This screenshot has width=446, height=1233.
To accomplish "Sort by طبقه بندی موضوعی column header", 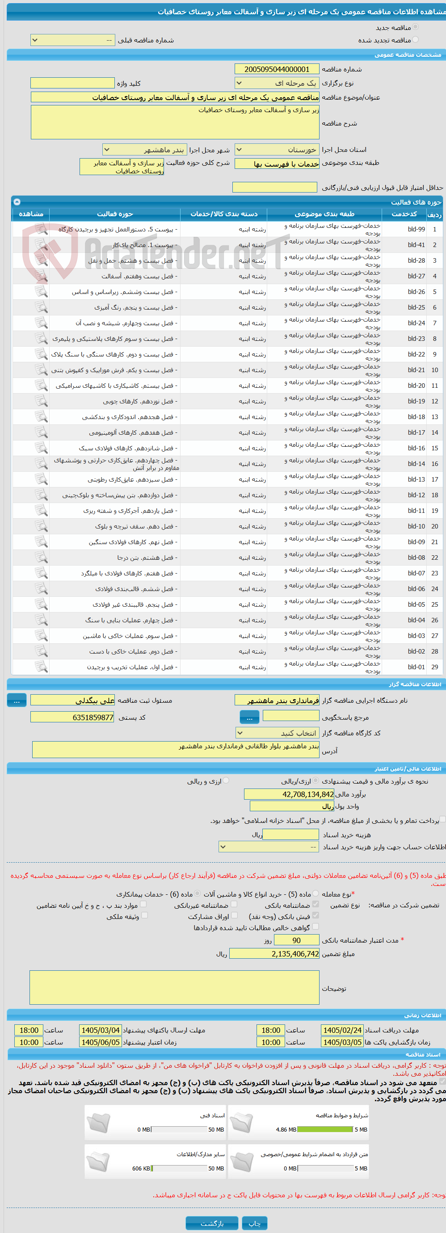I will point(324,214).
